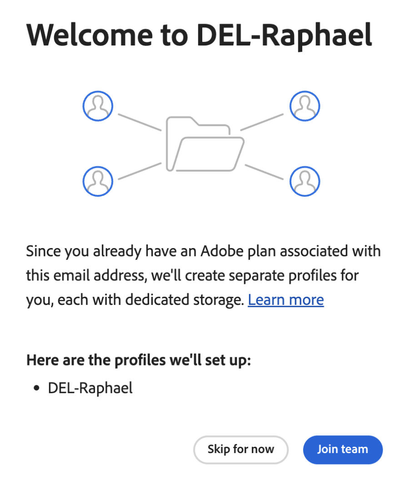The height and width of the screenshot is (499, 400).
Task: Click the bottom-right user avatar icon
Action: [x=305, y=181]
